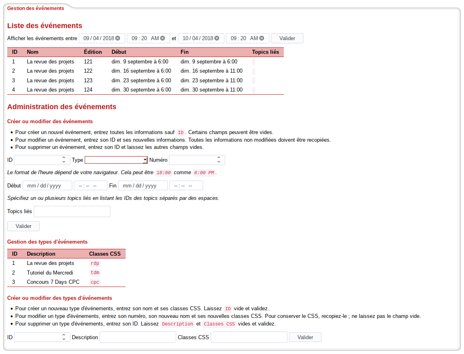Click 'dim. 16 septembre à 6:00' start cell
The image size is (464, 354).
141,71
